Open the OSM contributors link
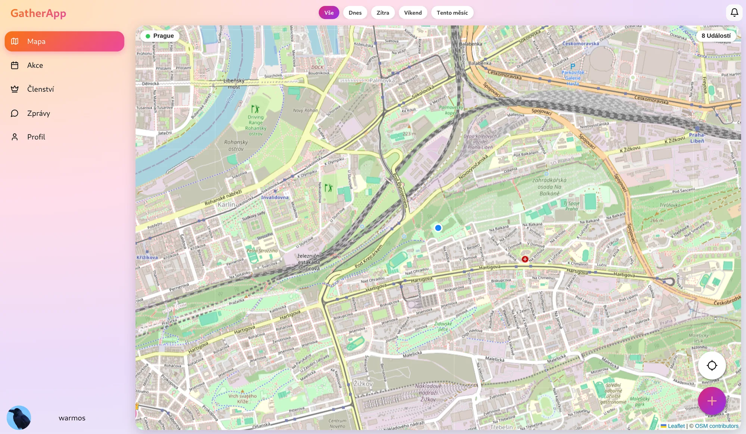746x434 pixels. (717, 426)
